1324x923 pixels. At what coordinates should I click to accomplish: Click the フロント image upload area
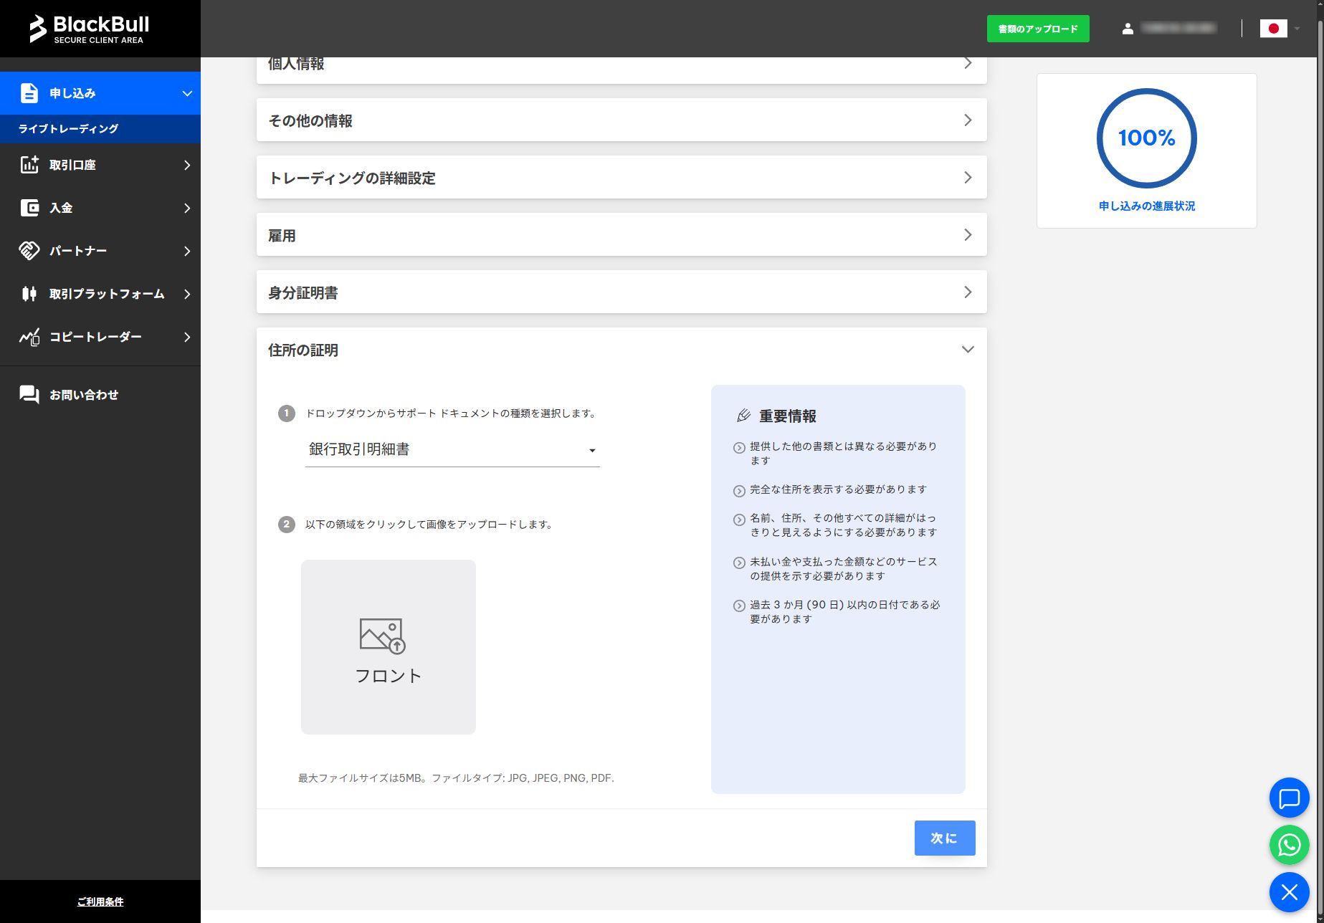(x=388, y=646)
